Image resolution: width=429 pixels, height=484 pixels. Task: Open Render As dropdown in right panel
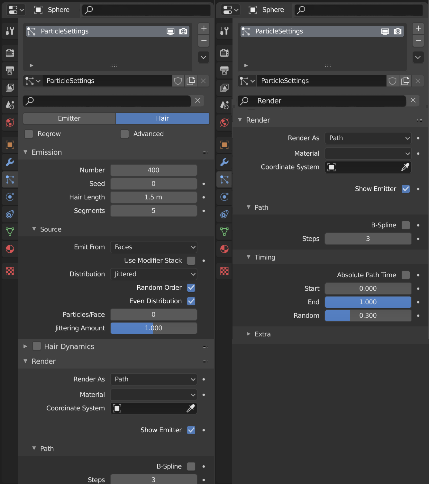368,138
